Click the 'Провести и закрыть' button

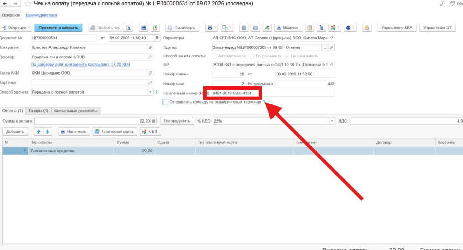58,28
